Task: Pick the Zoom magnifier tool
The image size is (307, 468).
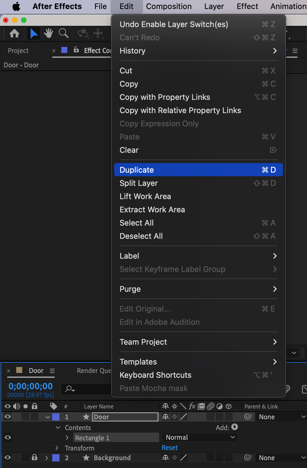Action: point(64,33)
